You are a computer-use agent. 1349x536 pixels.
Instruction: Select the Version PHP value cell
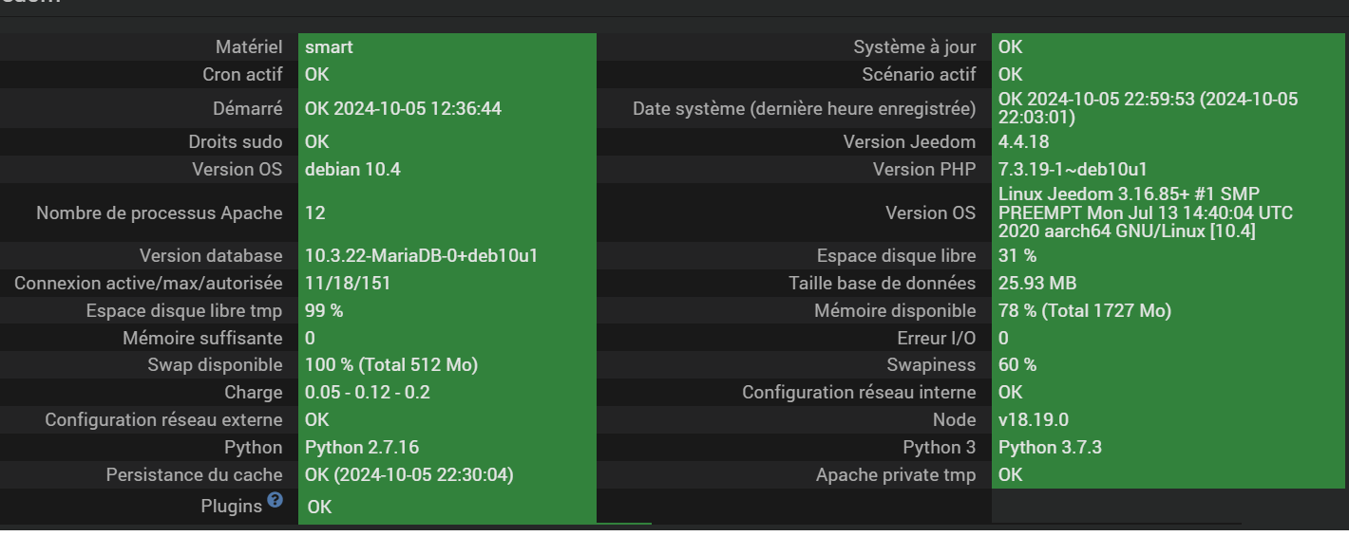coord(1168,170)
